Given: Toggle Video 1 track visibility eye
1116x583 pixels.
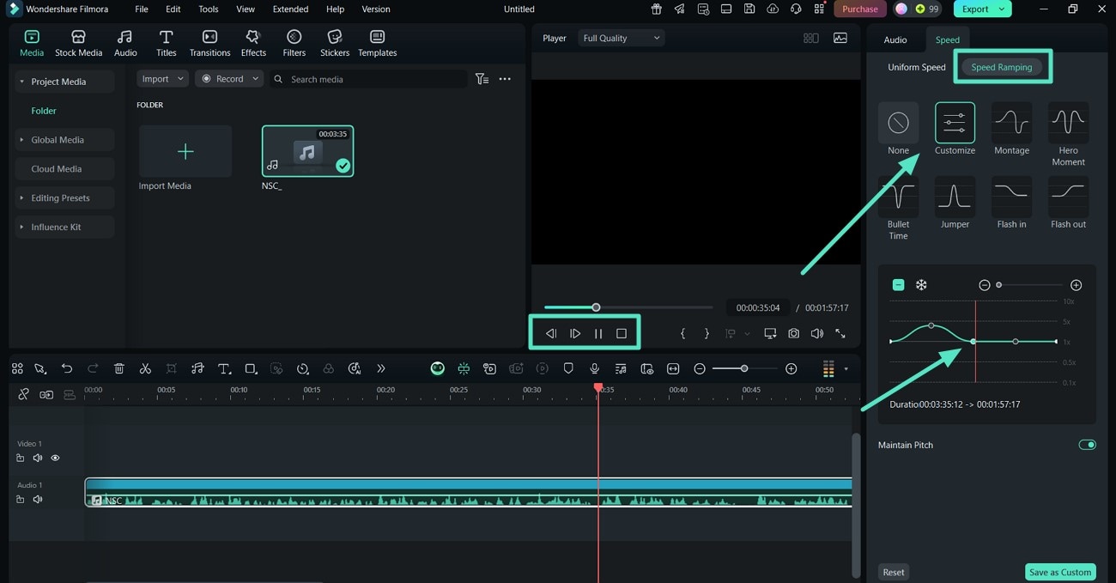Looking at the screenshot, I should pos(55,458).
